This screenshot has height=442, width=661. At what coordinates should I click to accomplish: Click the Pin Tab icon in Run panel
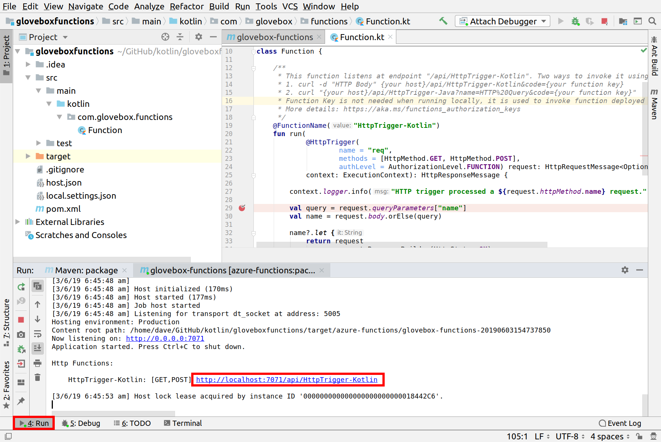tap(21, 401)
